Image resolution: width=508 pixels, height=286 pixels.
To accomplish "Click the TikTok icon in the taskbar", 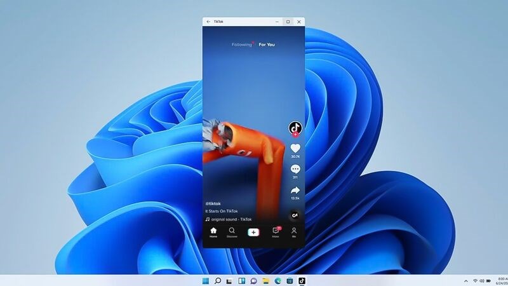I will point(302,280).
